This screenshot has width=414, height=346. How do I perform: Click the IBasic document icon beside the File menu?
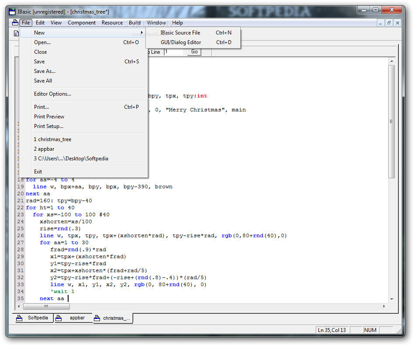(15, 23)
